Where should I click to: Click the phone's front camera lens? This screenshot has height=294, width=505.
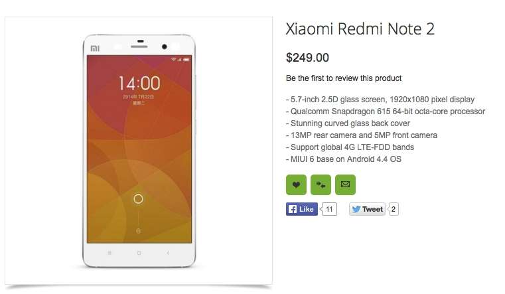click(165, 46)
